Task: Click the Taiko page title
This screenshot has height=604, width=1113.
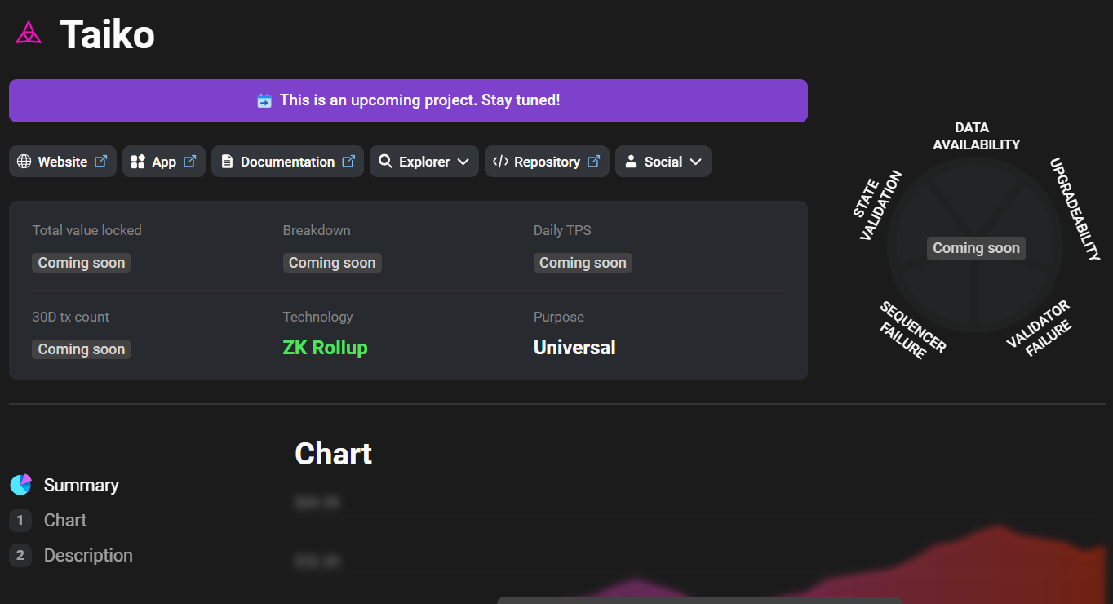Action: [x=107, y=34]
